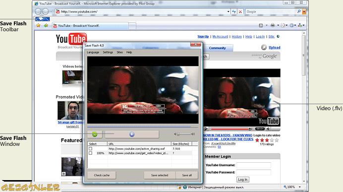Click Save Flash volume high speaker icon
Viewport: 343px width, 192px height.
point(193,134)
